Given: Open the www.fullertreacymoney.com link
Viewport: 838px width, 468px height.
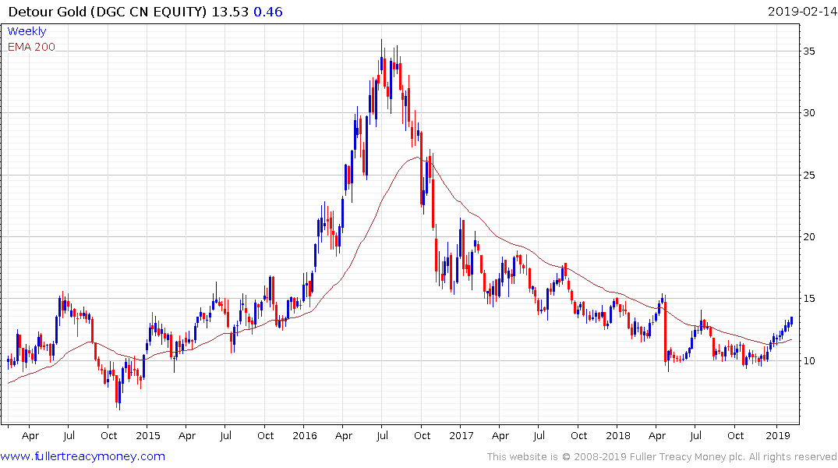Looking at the screenshot, I should pos(83,456).
